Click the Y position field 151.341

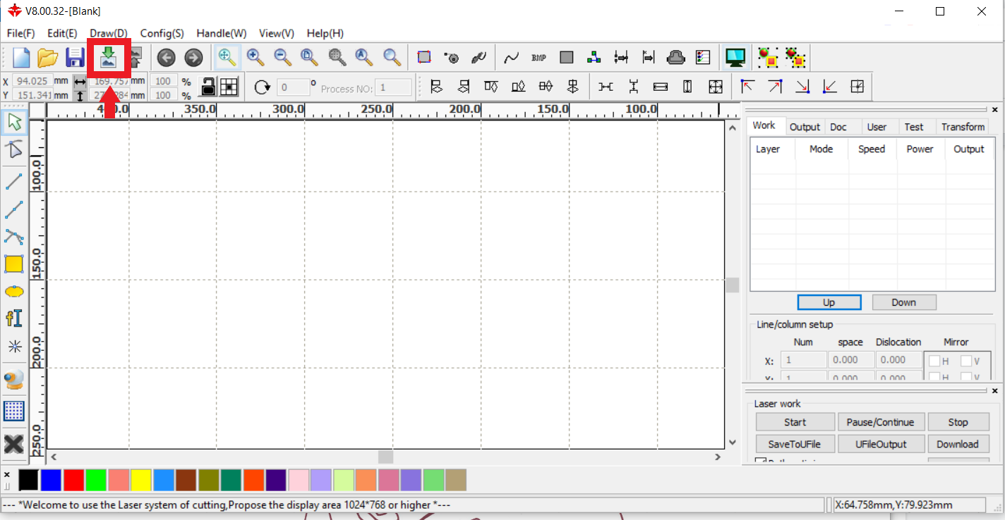[x=32, y=95]
